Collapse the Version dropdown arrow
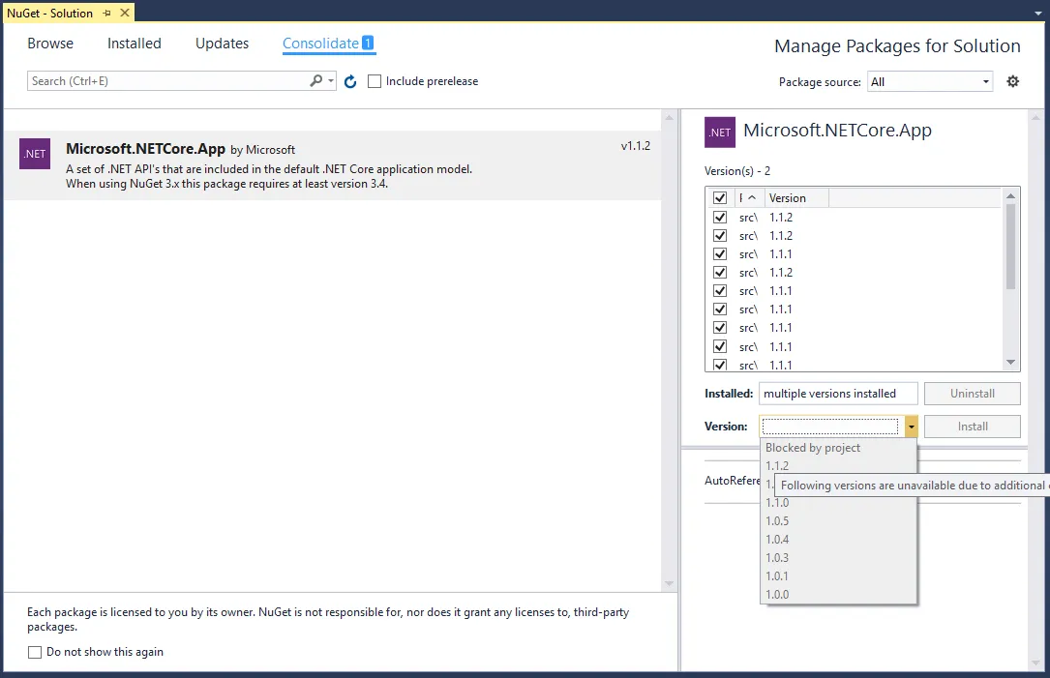 [x=911, y=427]
